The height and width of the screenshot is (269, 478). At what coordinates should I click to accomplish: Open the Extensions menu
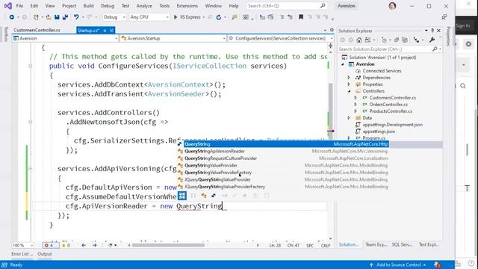[187, 6]
